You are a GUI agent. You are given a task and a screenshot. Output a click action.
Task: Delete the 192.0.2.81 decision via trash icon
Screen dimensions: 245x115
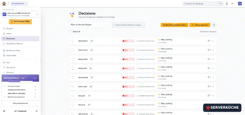point(208,95)
